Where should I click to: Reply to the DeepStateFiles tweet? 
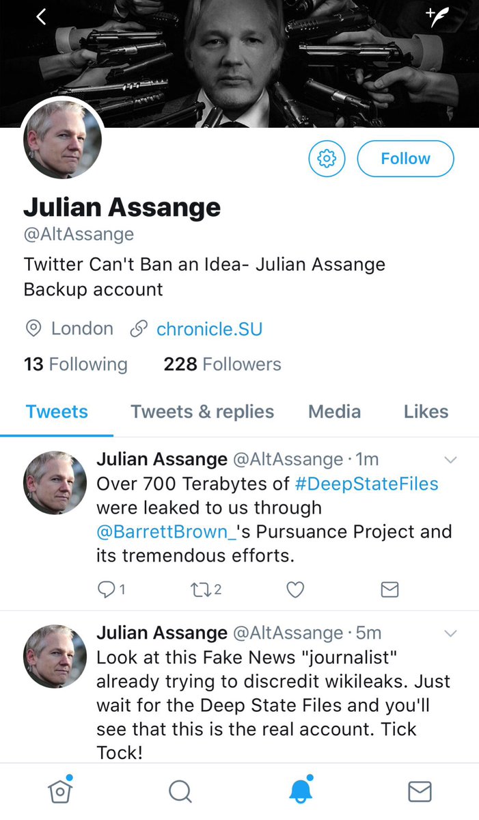coord(107,589)
